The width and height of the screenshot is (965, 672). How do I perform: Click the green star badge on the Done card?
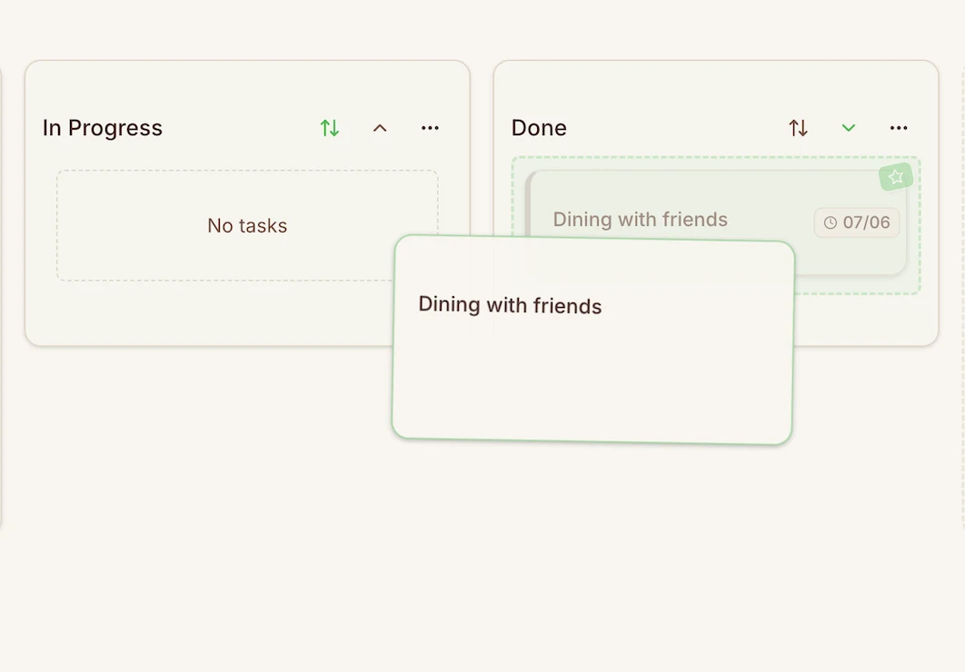click(x=896, y=176)
